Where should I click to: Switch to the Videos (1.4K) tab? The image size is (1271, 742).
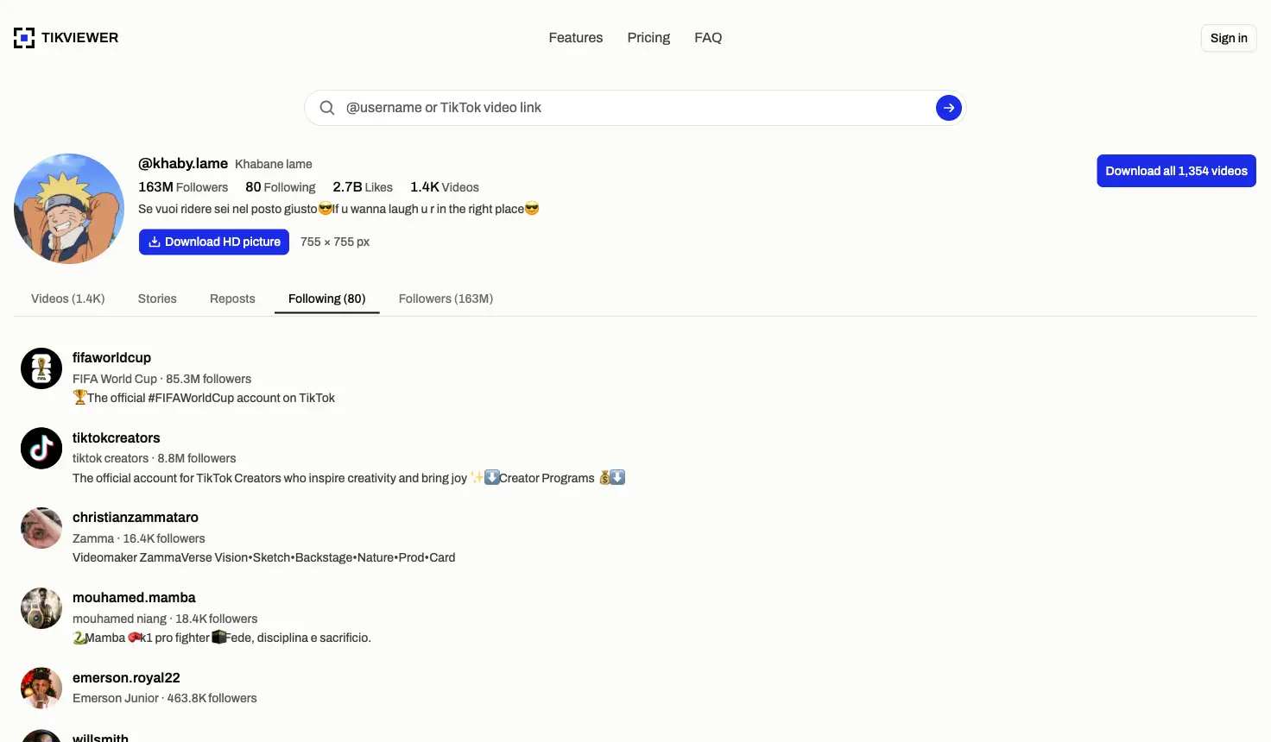(68, 299)
